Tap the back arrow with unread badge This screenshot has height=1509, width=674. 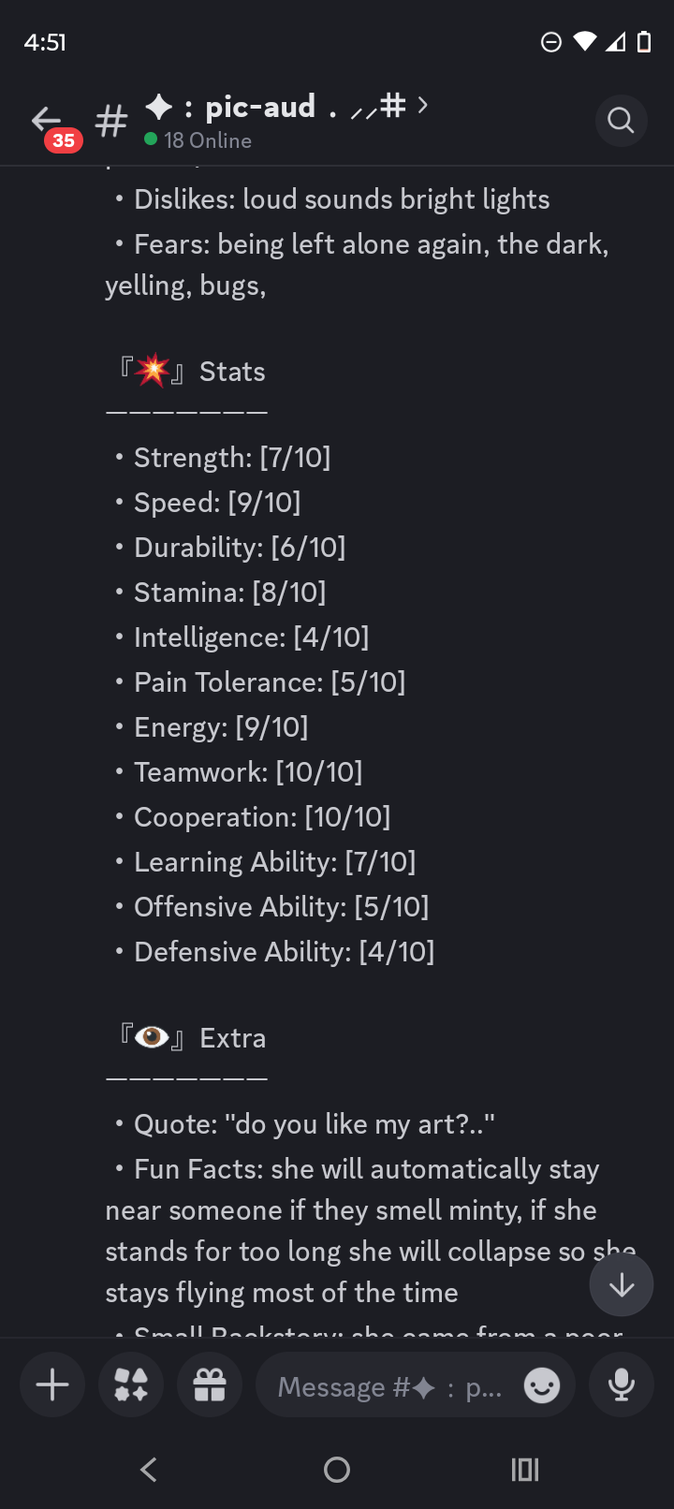(49, 122)
